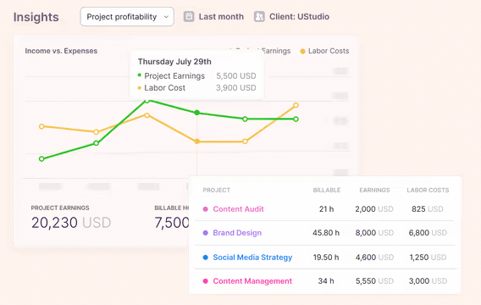Click the last yellow labor cost data point
481x305 pixels.
click(x=296, y=105)
